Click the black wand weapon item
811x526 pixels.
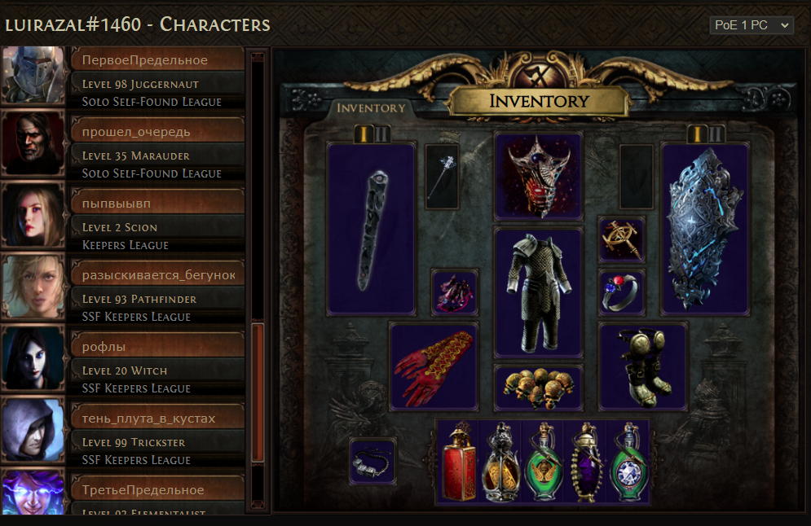point(371,229)
